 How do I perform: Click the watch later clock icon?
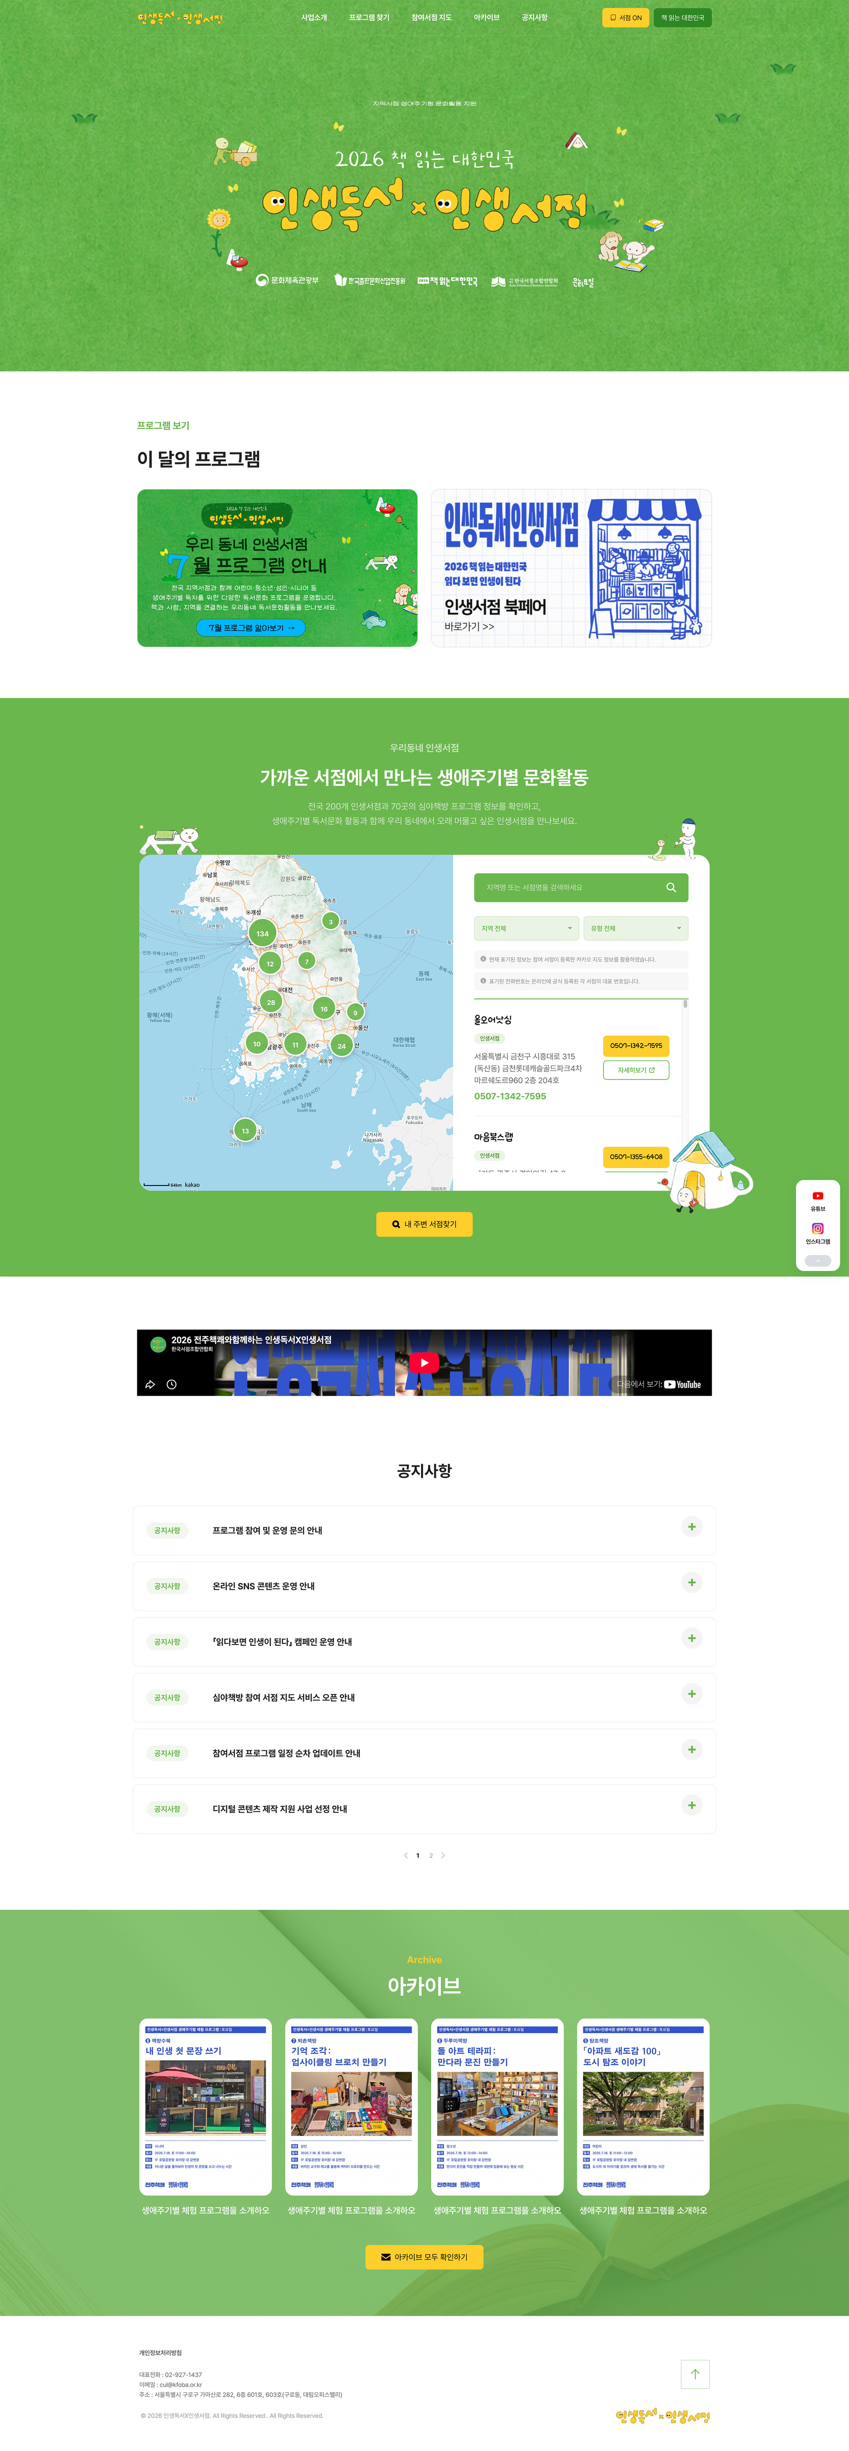point(171,1384)
